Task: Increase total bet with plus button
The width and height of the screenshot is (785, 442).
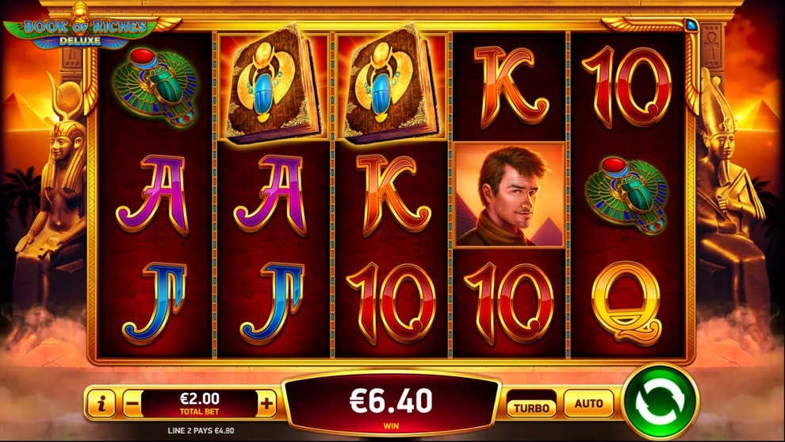Action: coord(267,403)
